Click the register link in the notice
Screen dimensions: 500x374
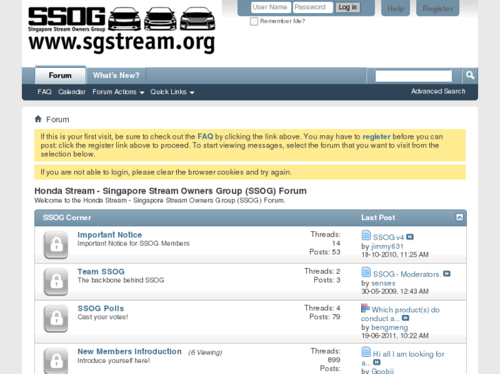(x=376, y=137)
